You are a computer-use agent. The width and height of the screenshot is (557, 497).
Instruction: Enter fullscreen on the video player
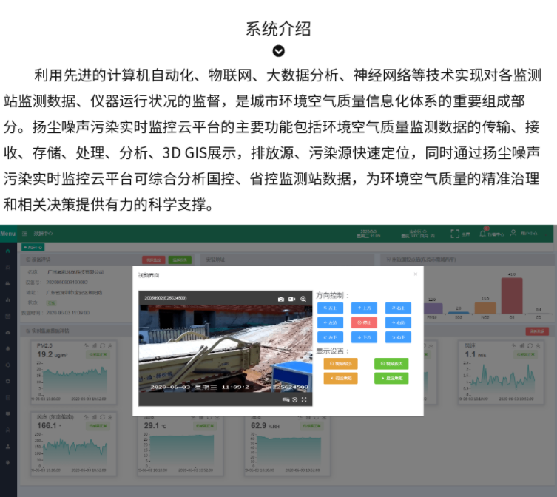(304, 400)
